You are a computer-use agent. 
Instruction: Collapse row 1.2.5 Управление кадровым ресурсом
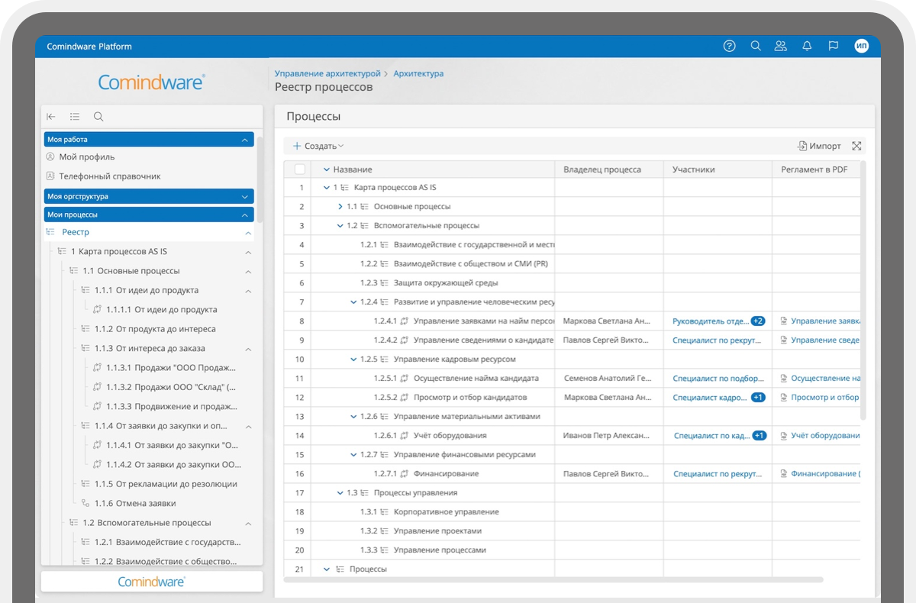coord(354,360)
